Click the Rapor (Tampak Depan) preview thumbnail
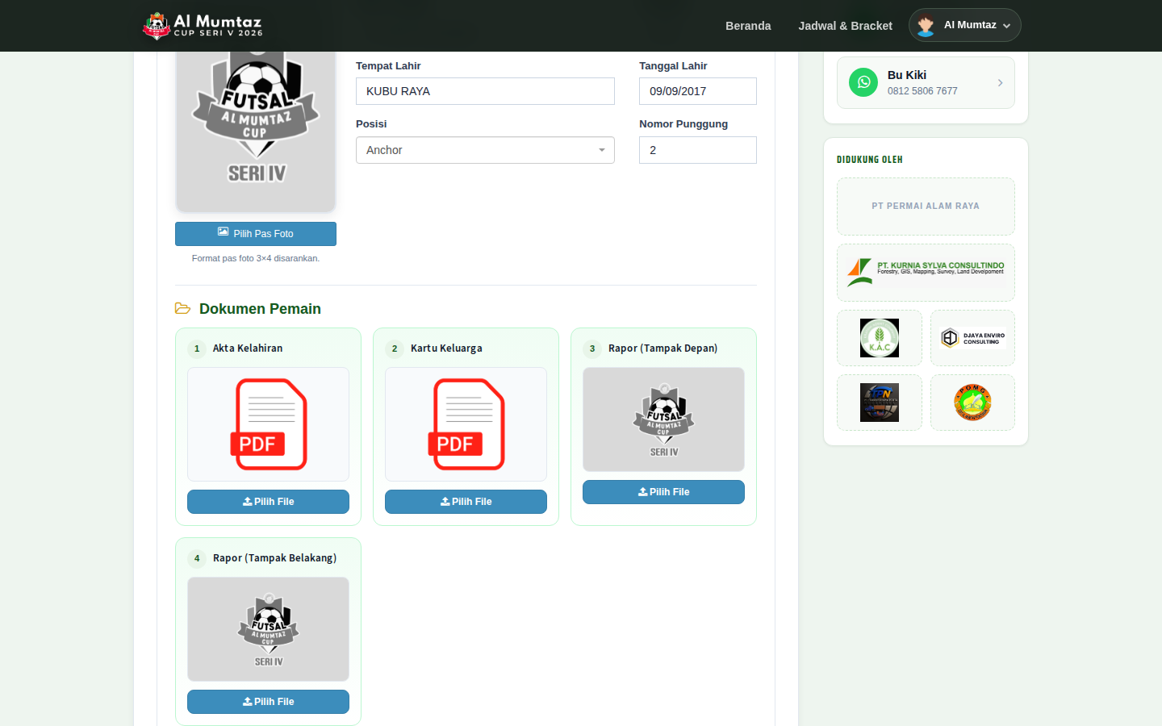The image size is (1162, 726). [663, 419]
